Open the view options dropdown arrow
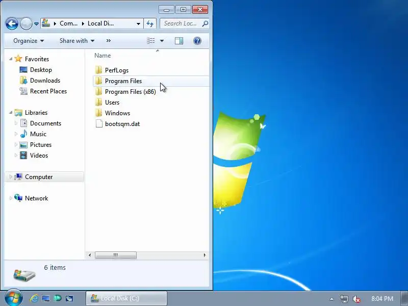This screenshot has width=408, height=306. tap(162, 41)
